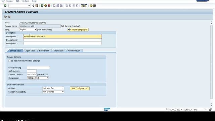This screenshot has height=121, width=215.
Task: Click the Service Name input field
Action: click(40, 26)
